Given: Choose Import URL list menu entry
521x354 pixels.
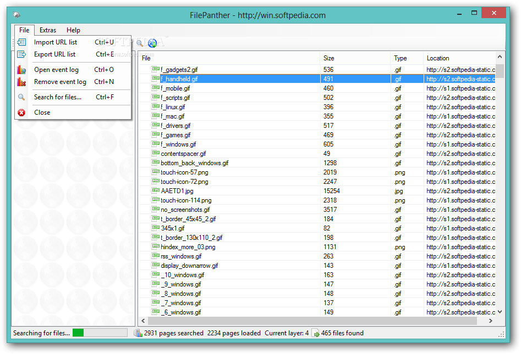Looking at the screenshot, I should (73, 42).
